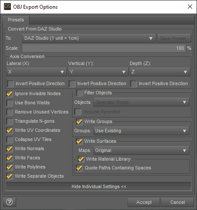Close the OBJ Export Options dialog
The width and height of the screenshot is (197, 210).
(x=190, y=7)
